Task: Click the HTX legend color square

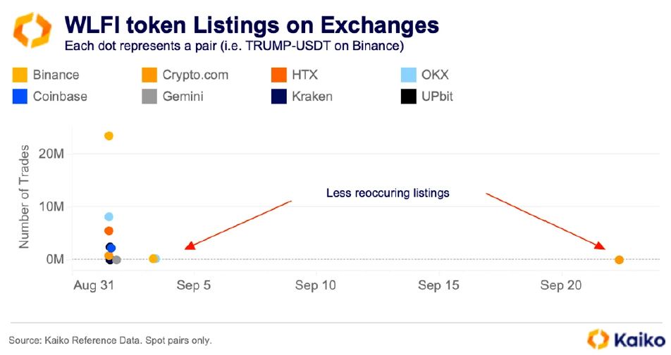Action: tap(279, 75)
